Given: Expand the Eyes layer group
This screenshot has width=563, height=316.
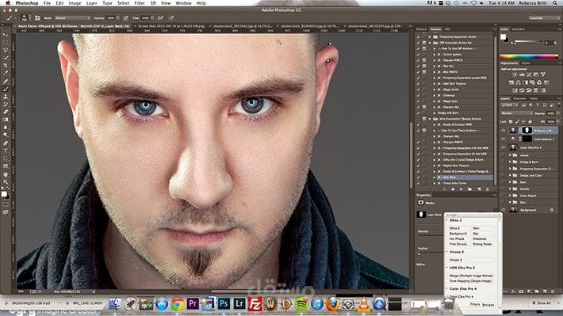Looking at the screenshot, I should coord(510,182).
